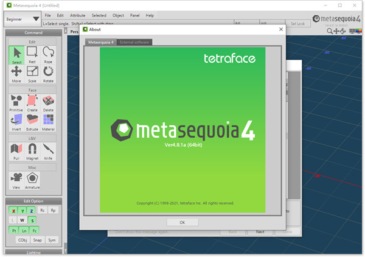Toggle the Snap option

(38, 240)
